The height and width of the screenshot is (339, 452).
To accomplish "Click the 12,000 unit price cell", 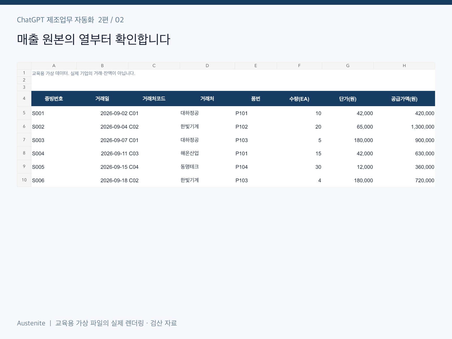I will pyautogui.click(x=348, y=167).
